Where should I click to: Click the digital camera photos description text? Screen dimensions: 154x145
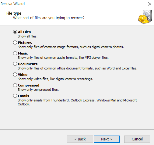71,47
